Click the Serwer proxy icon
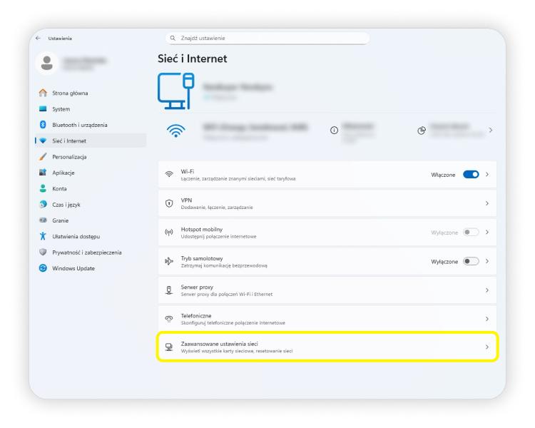This screenshot has height=428, width=535. (169, 290)
